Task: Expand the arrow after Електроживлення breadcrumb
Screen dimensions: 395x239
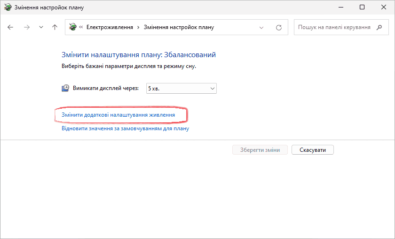Action: point(138,27)
